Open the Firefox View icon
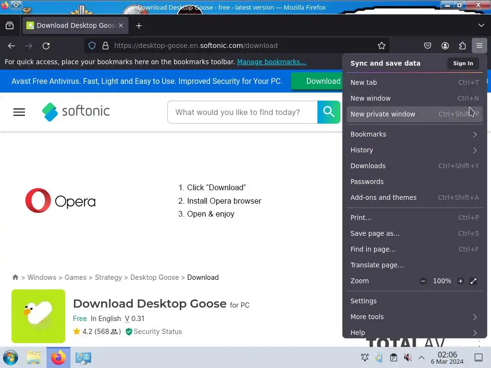 click(x=10, y=26)
